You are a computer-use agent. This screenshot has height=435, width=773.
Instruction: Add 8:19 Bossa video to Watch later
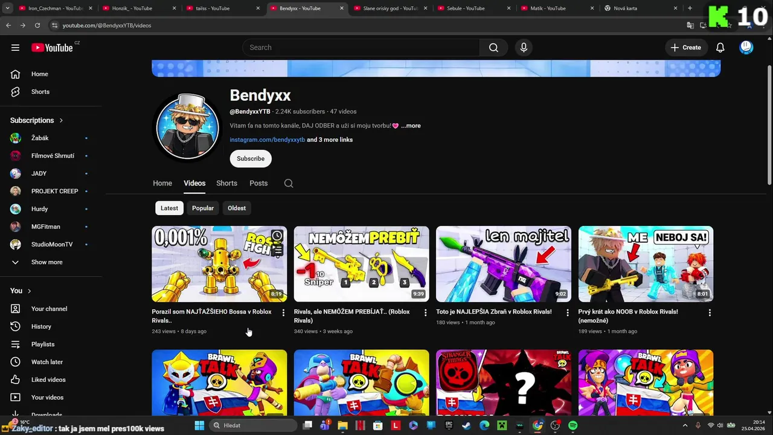pos(277,236)
